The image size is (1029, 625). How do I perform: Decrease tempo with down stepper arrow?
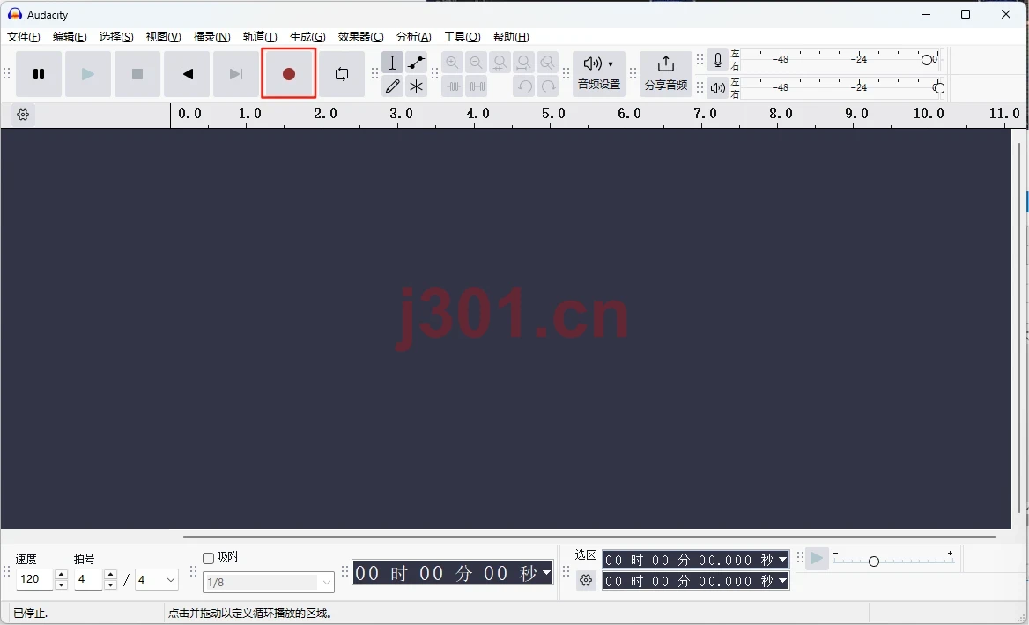61,584
